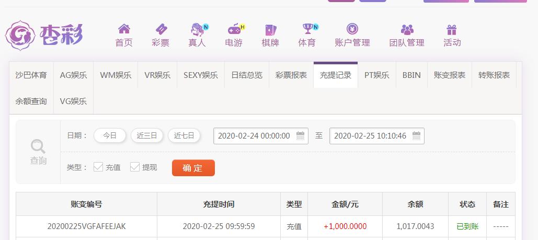The height and width of the screenshot is (240, 538).
Task: Switch to the AG娱乐 tab
Action: point(73,75)
